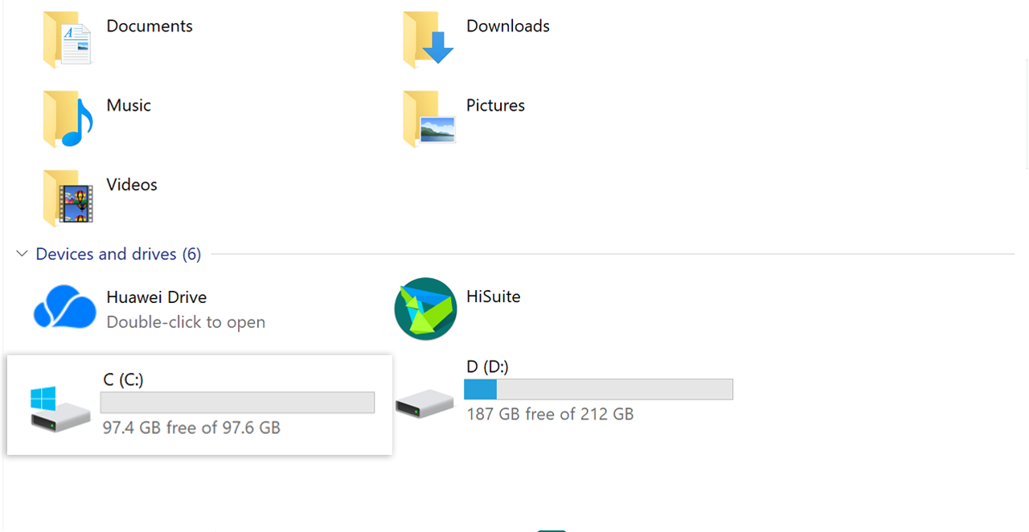Click the HiSuite name label
Image resolution: width=1029 pixels, height=532 pixels.
tap(493, 297)
